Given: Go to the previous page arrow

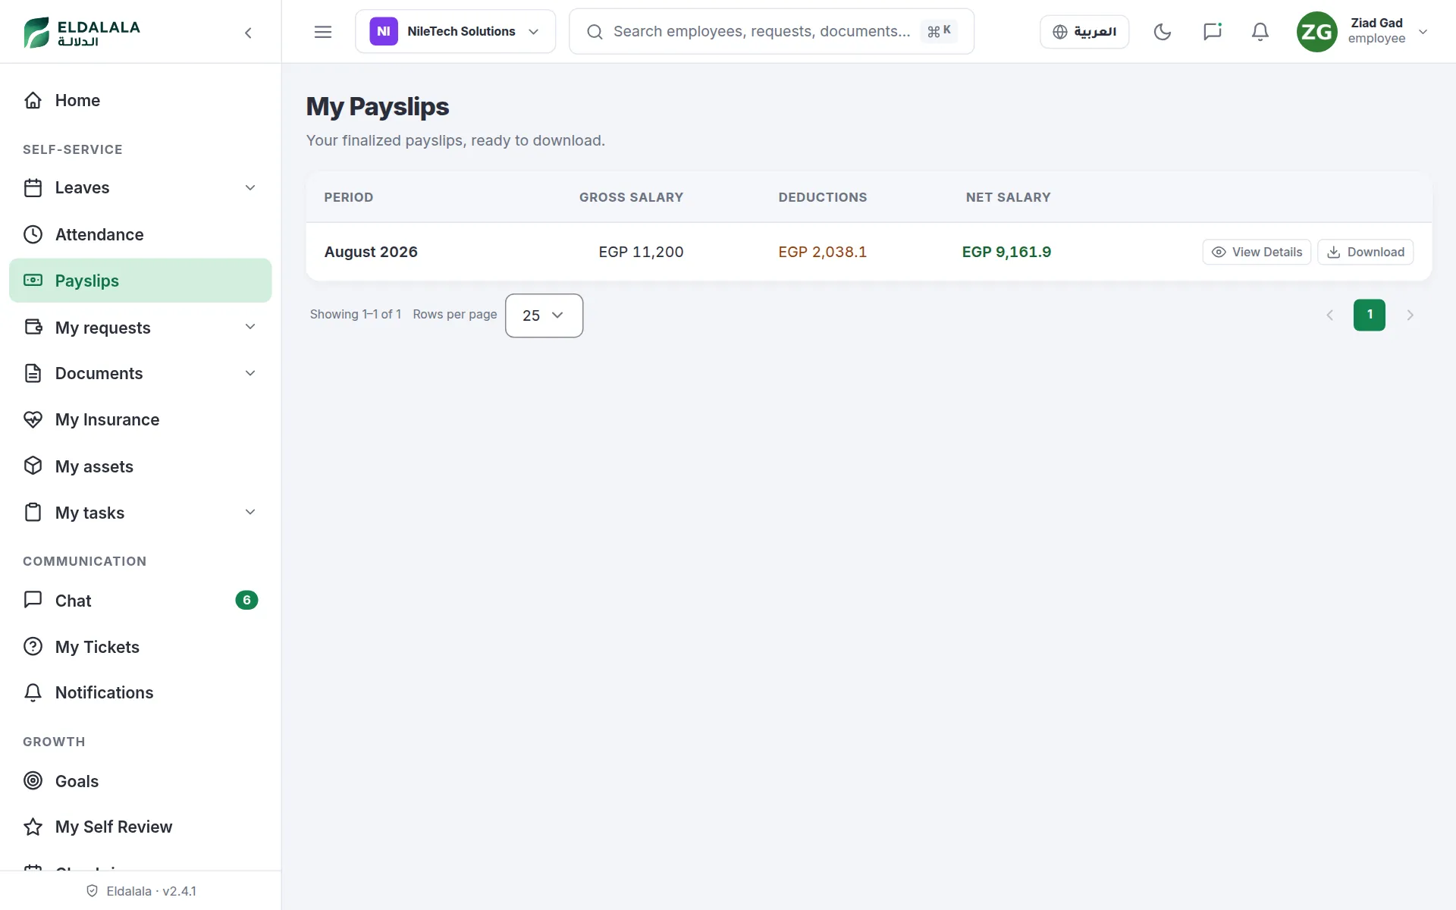Looking at the screenshot, I should [x=1329, y=315].
